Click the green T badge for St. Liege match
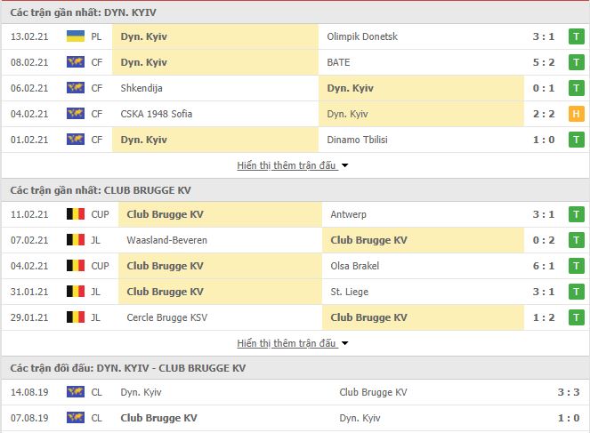Image resolution: width=590 pixels, height=433 pixels. [576, 292]
